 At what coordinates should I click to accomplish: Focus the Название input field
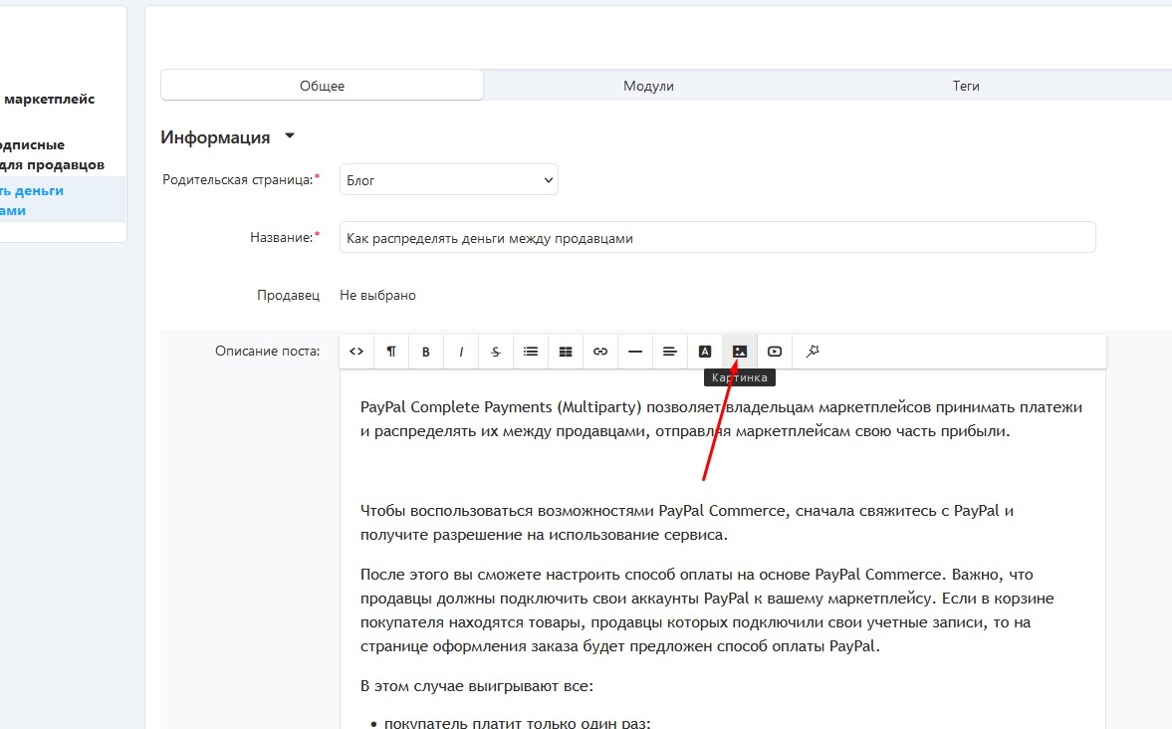[x=718, y=238]
